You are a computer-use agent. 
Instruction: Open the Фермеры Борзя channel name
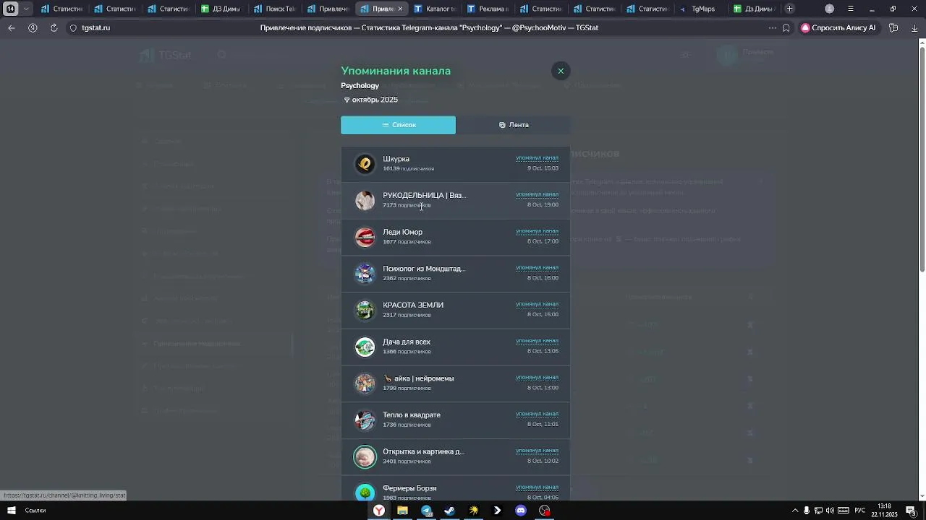[x=409, y=488]
